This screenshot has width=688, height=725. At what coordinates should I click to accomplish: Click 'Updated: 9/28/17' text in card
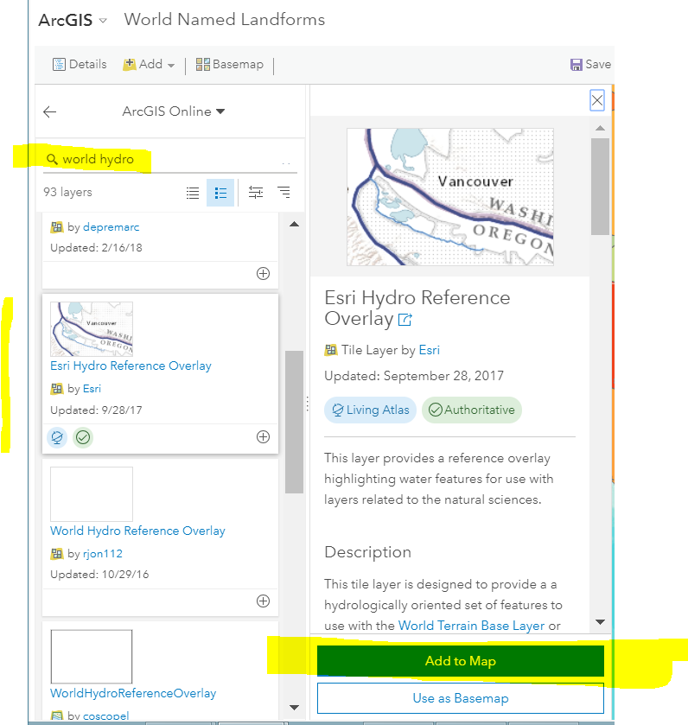click(x=96, y=410)
